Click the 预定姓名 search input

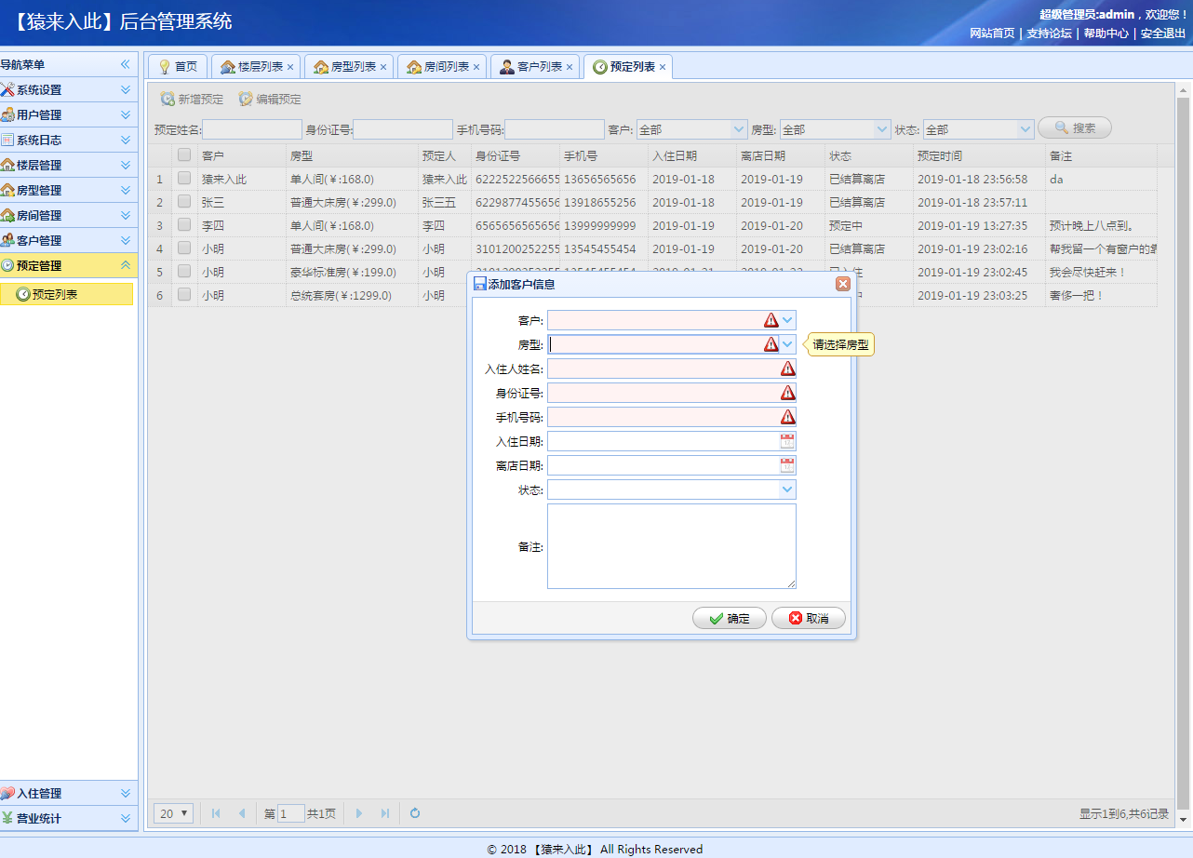click(x=252, y=129)
